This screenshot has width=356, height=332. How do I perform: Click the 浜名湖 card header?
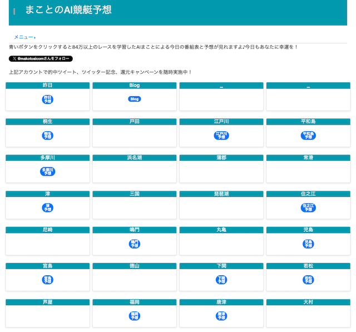[135, 157]
